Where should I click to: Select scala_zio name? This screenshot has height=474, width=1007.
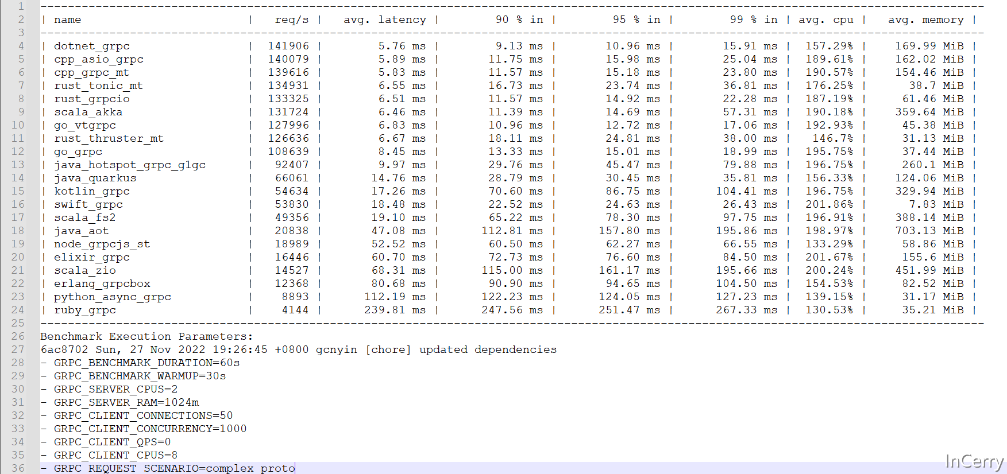85,270
